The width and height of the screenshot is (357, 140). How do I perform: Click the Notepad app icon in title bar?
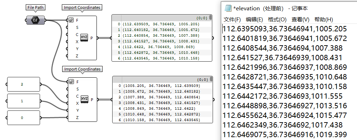click(228, 9)
